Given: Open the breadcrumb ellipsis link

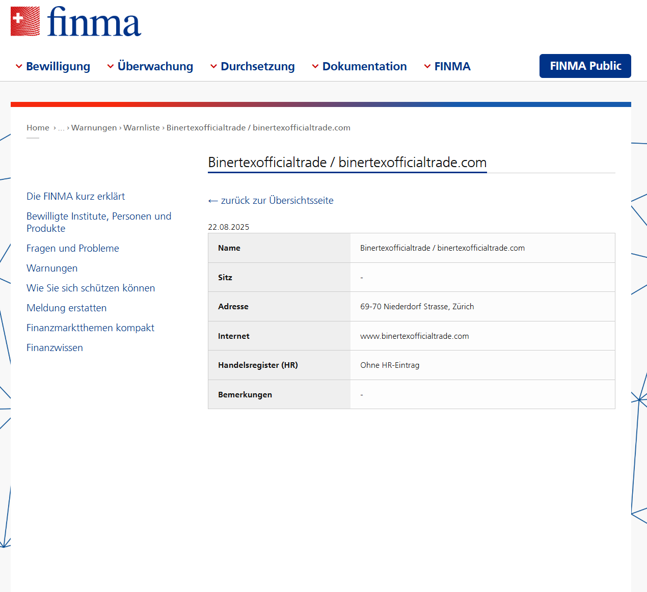Looking at the screenshot, I should tap(61, 128).
